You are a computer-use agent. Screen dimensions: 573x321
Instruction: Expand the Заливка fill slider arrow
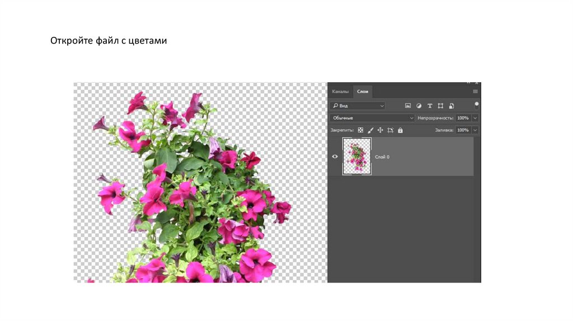pyautogui.click(x=476, y=130)
